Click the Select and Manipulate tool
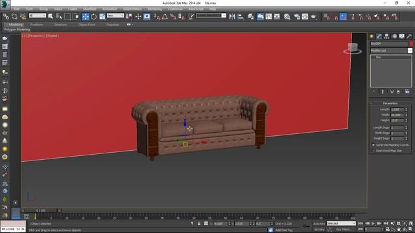 pos(138,17)
